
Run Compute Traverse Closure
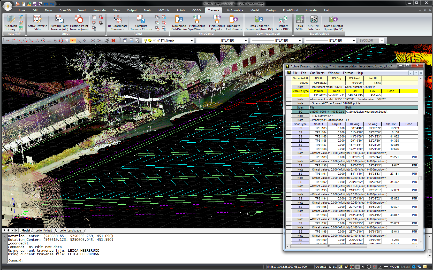[x=141, y=23]
